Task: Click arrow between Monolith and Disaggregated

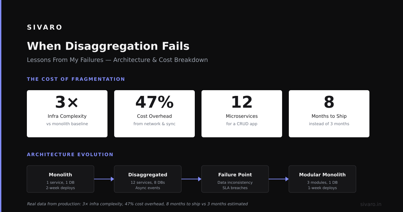Action: [x=104, y=179]
